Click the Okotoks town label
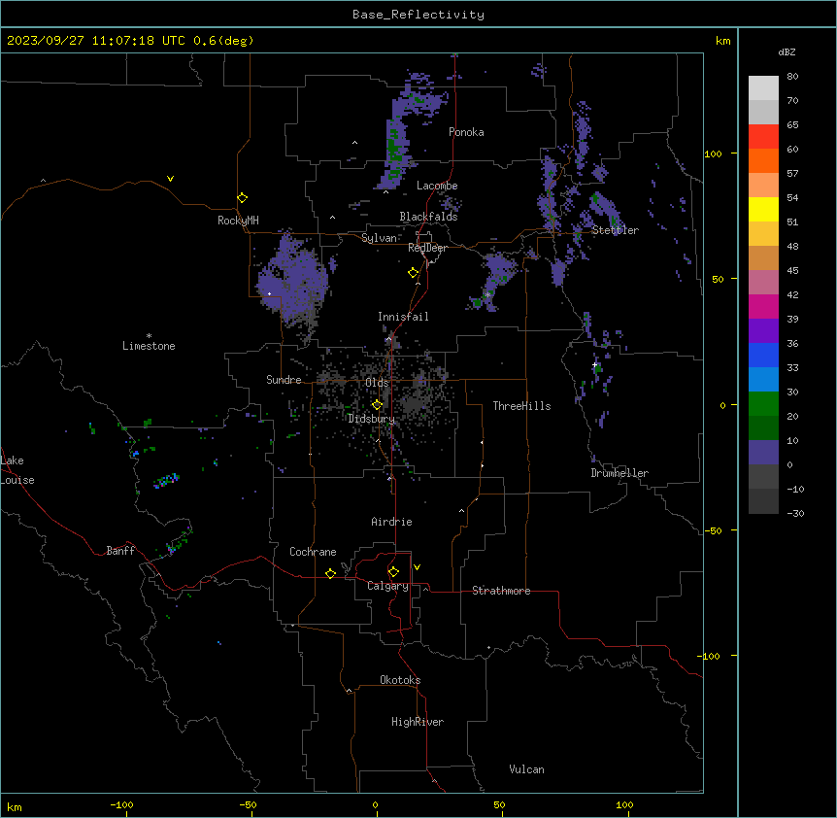837x818 pixels. pyautogui.click(x=400, y=680)
